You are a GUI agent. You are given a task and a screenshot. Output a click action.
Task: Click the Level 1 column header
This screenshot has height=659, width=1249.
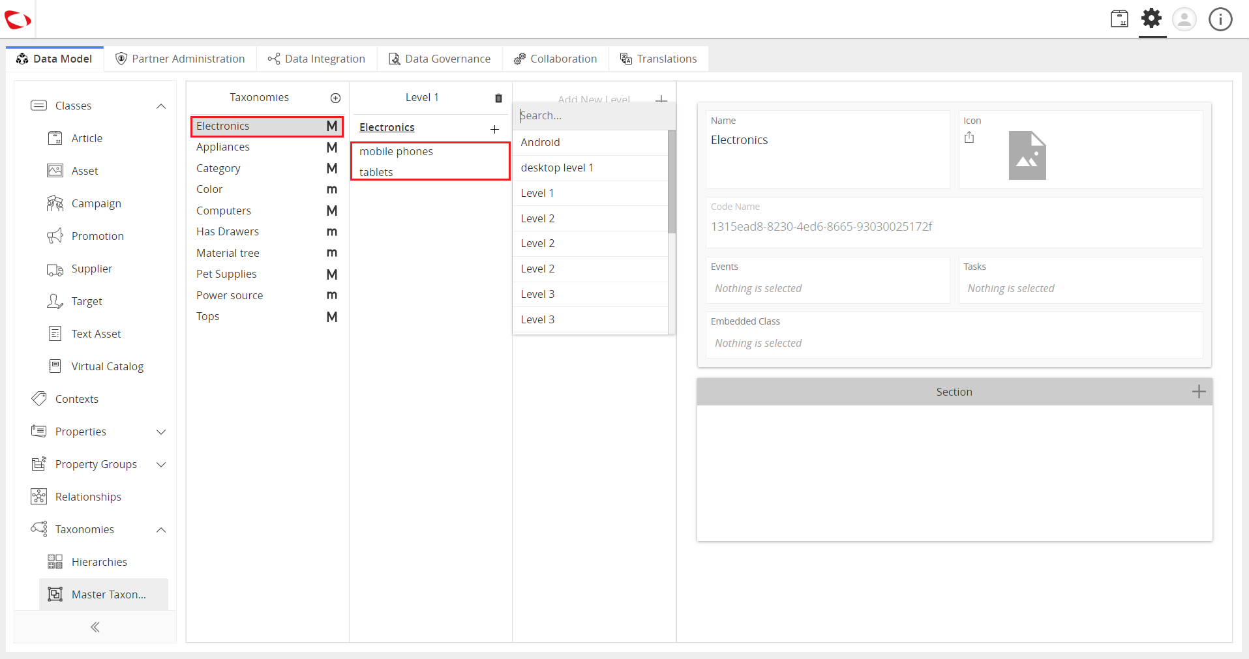coord(422,98)
